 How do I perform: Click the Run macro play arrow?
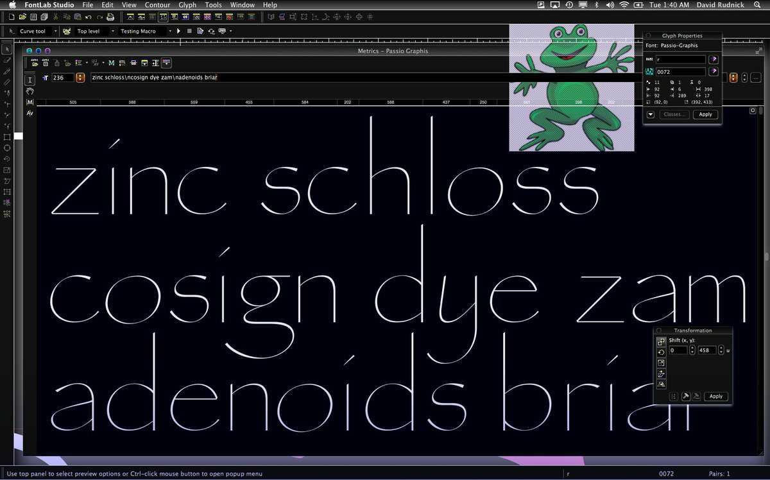(179, 31)
